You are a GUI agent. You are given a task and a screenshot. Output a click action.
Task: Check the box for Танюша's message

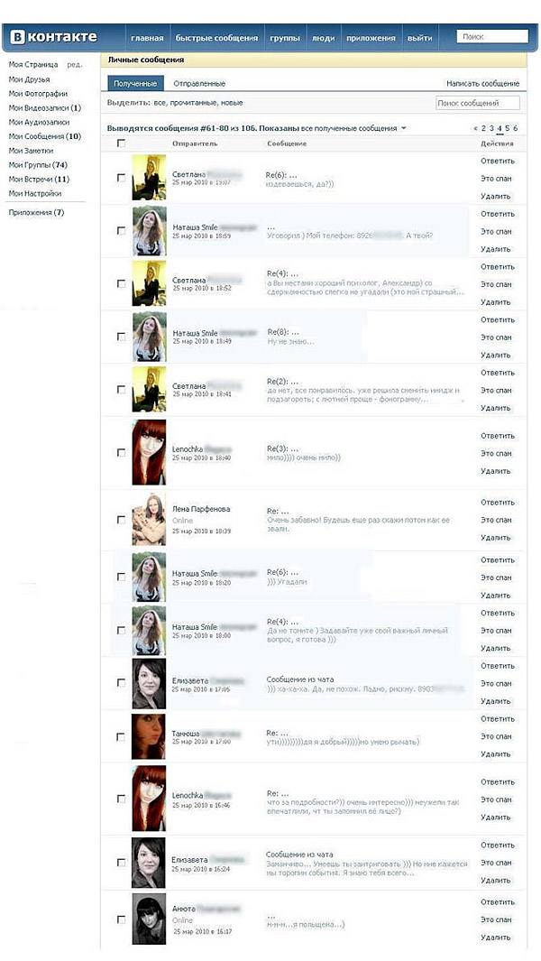coord(122,737)
